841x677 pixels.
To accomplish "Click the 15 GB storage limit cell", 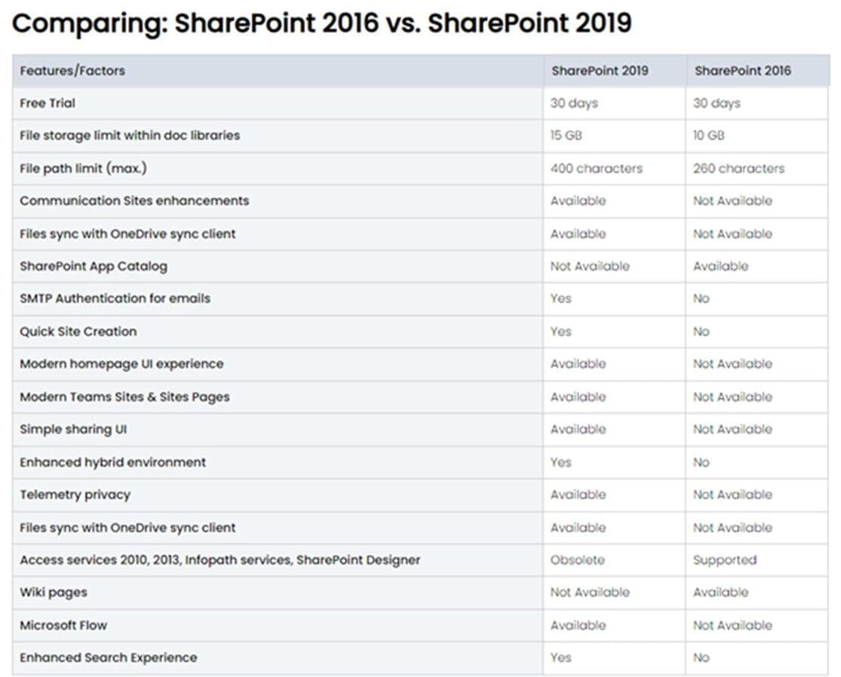I will (x=566, y=135).
